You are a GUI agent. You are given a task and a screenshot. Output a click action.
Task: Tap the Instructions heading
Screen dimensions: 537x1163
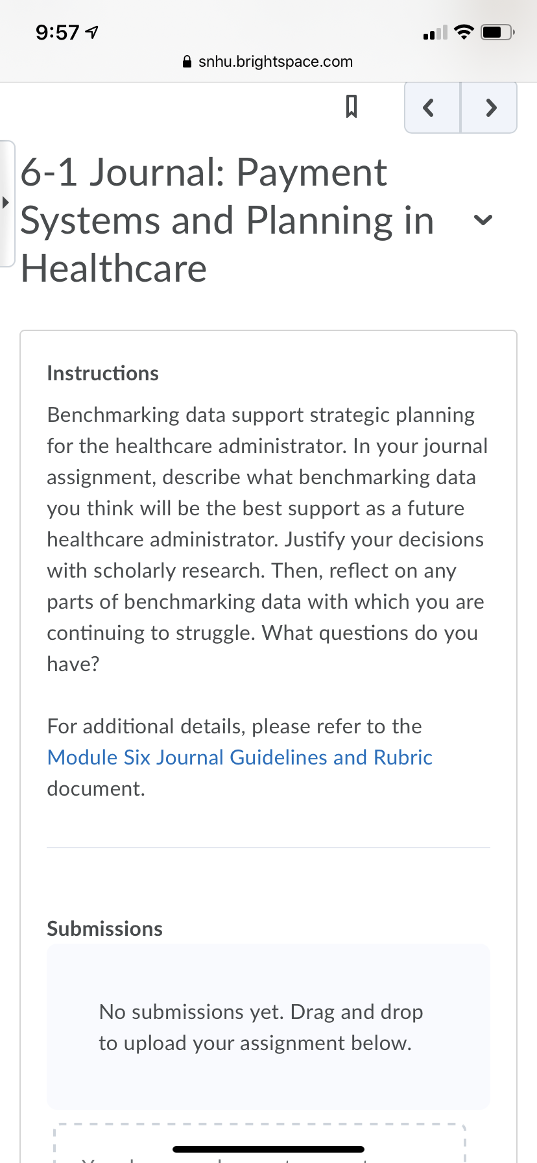(102, 373)
